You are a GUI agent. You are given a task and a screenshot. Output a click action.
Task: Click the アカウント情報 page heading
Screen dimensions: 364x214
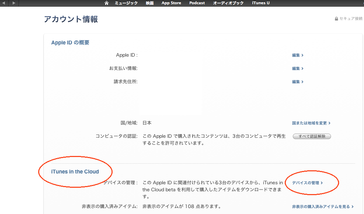point(71,19)
